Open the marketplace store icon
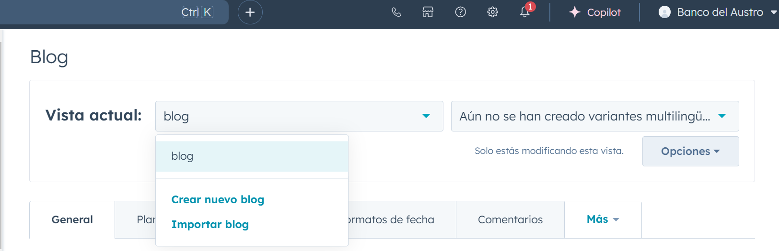Screen dimensions: 779x251 coord(428,12)
